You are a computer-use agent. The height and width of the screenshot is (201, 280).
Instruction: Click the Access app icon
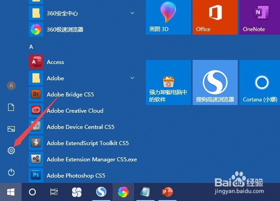coord(36,62)
